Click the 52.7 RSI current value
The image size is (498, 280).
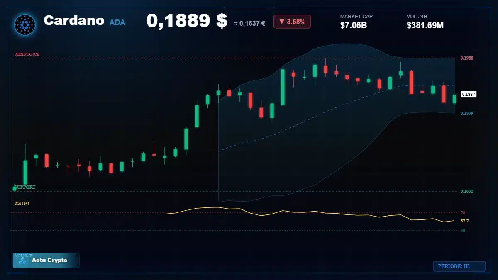(465, 221)
